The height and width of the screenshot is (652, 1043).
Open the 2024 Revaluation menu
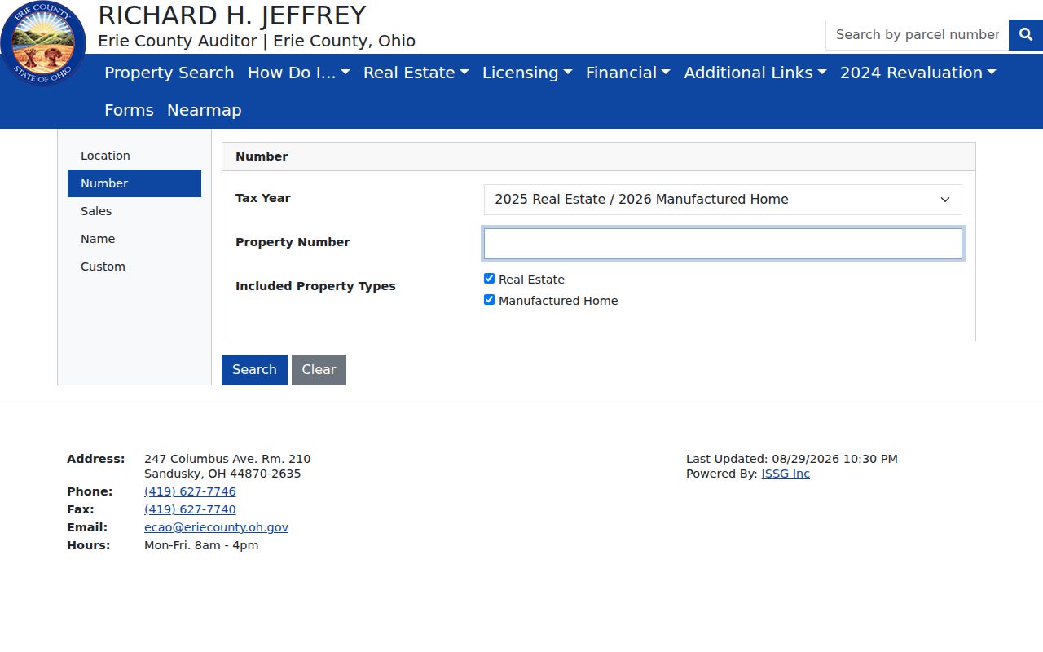point(918,73)
